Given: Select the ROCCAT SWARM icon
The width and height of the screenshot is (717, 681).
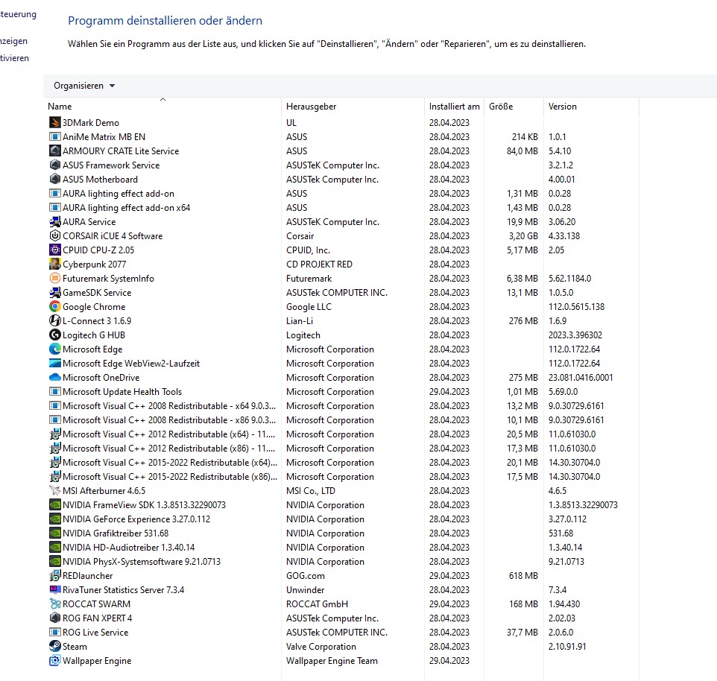Looking at the screenshot, I should (x=55, y=604).
